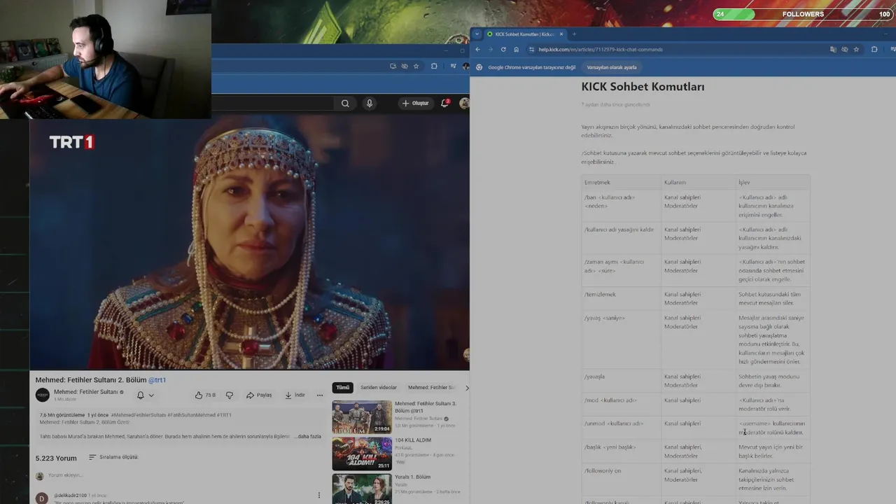Open Chrome profile avatar in YouTube window

click(465, 66)
